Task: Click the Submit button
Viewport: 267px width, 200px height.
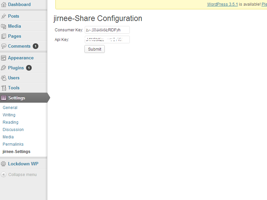Action: point(95,49)
